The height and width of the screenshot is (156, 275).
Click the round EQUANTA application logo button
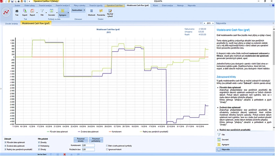6,12
